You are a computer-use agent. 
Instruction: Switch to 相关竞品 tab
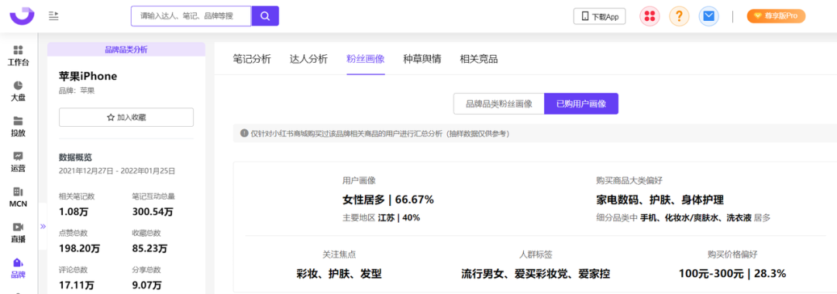click(479, 59)
